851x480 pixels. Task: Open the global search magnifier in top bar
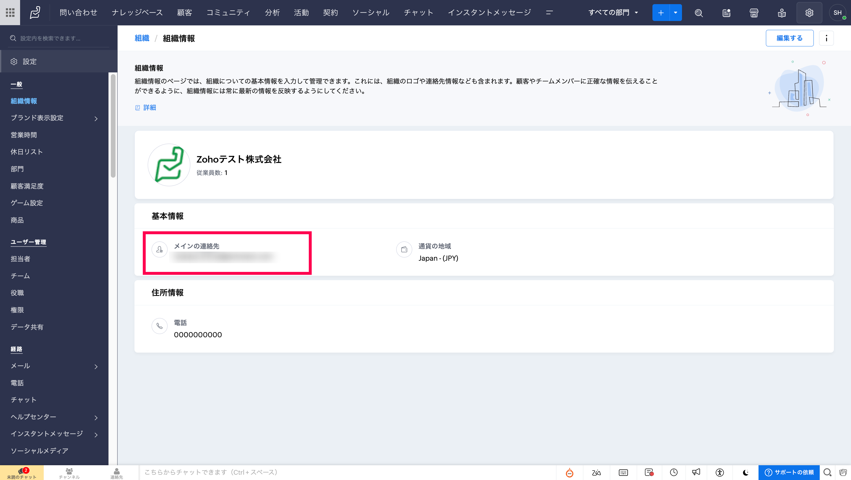click(x=698, y=13)
